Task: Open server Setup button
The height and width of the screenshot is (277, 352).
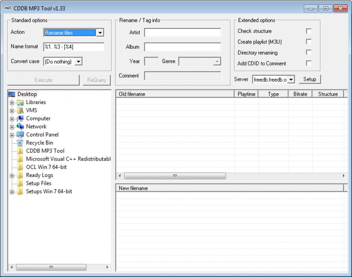Action: tap(310, 79)
